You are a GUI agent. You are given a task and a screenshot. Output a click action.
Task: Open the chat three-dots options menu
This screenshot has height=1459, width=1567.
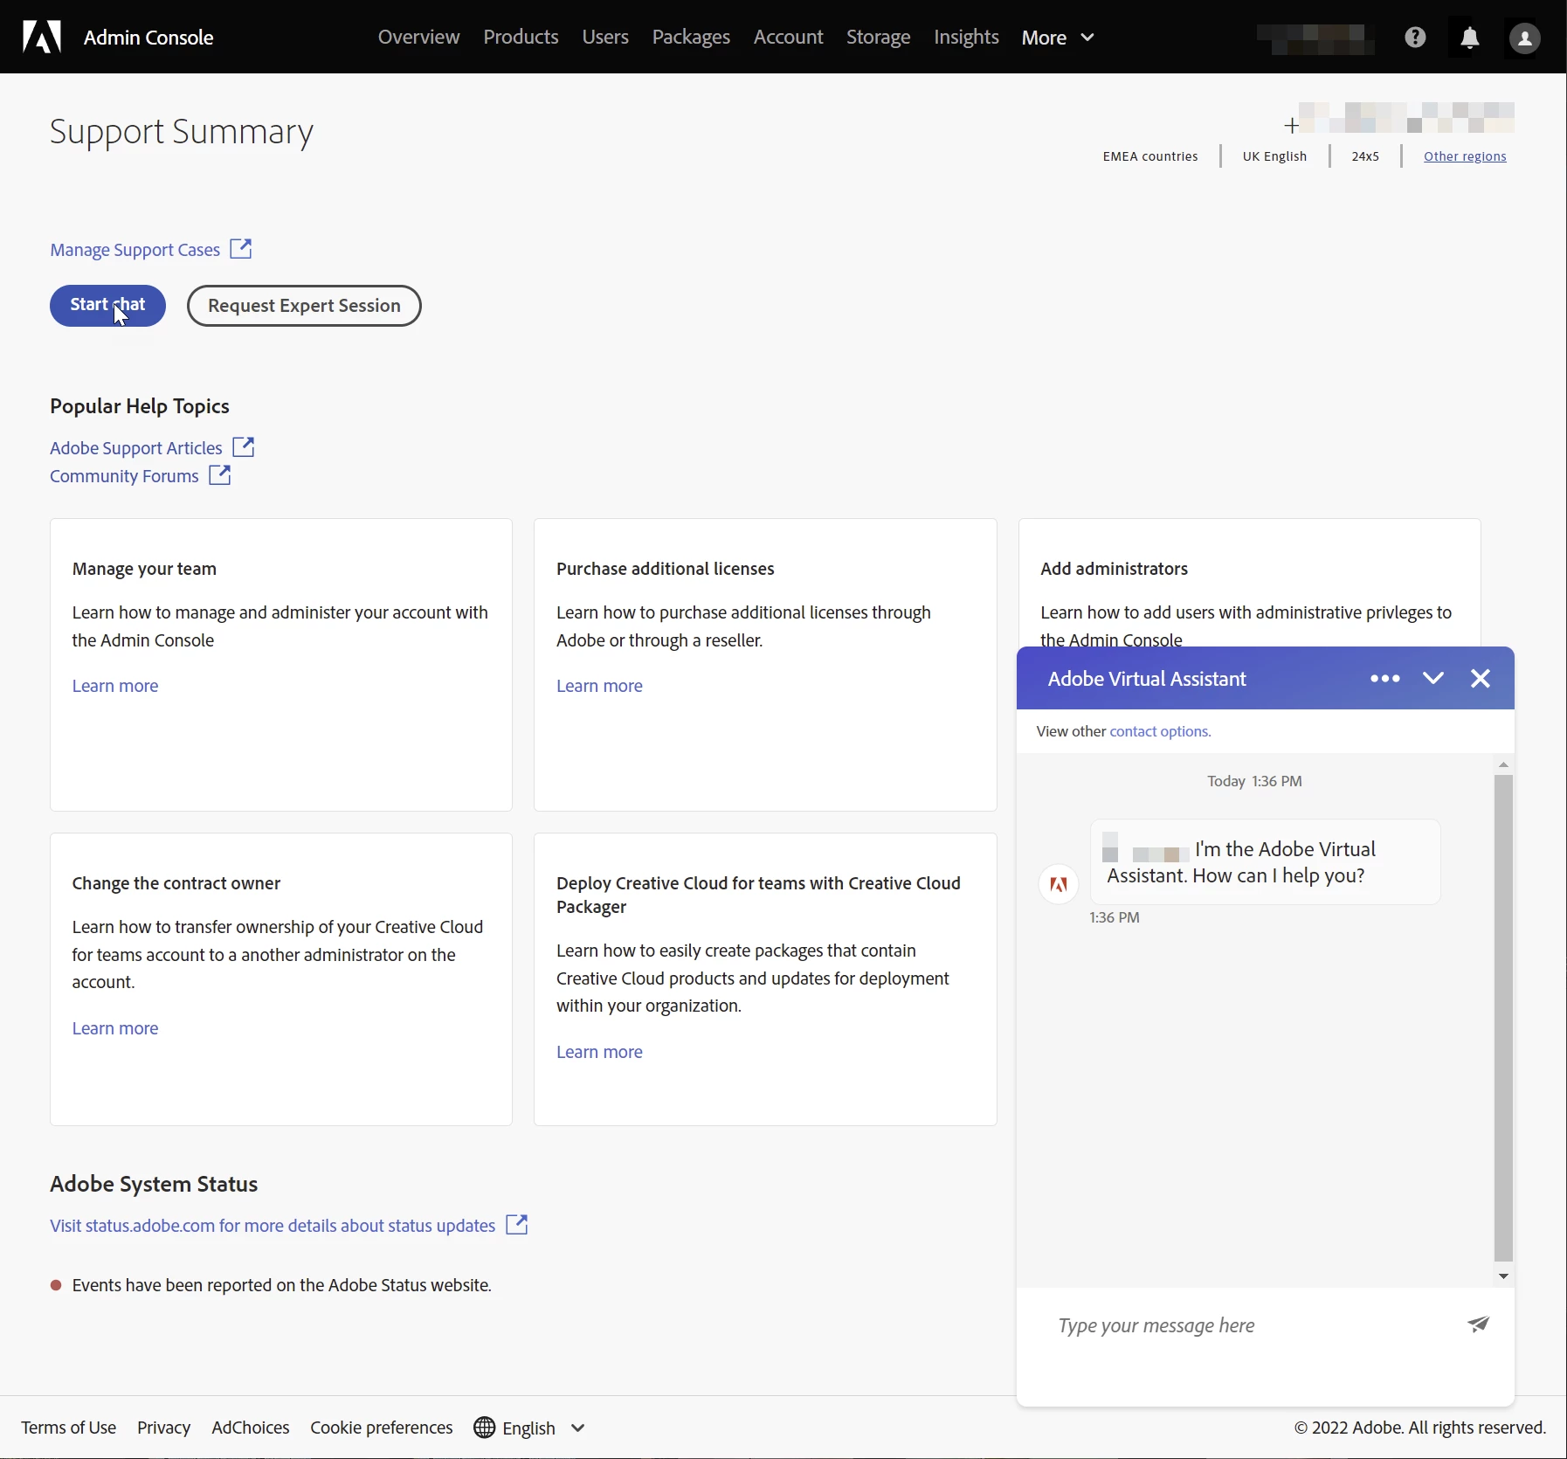[x=1385, y=678]
